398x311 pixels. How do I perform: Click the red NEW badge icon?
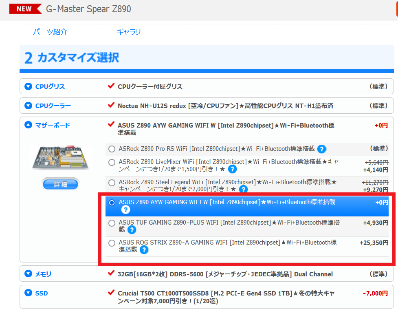(25, 9)
